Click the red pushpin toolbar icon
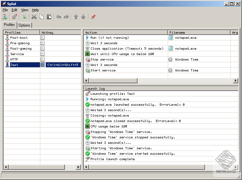The height and width of the screenshot is (180, 242). point(93,17)
